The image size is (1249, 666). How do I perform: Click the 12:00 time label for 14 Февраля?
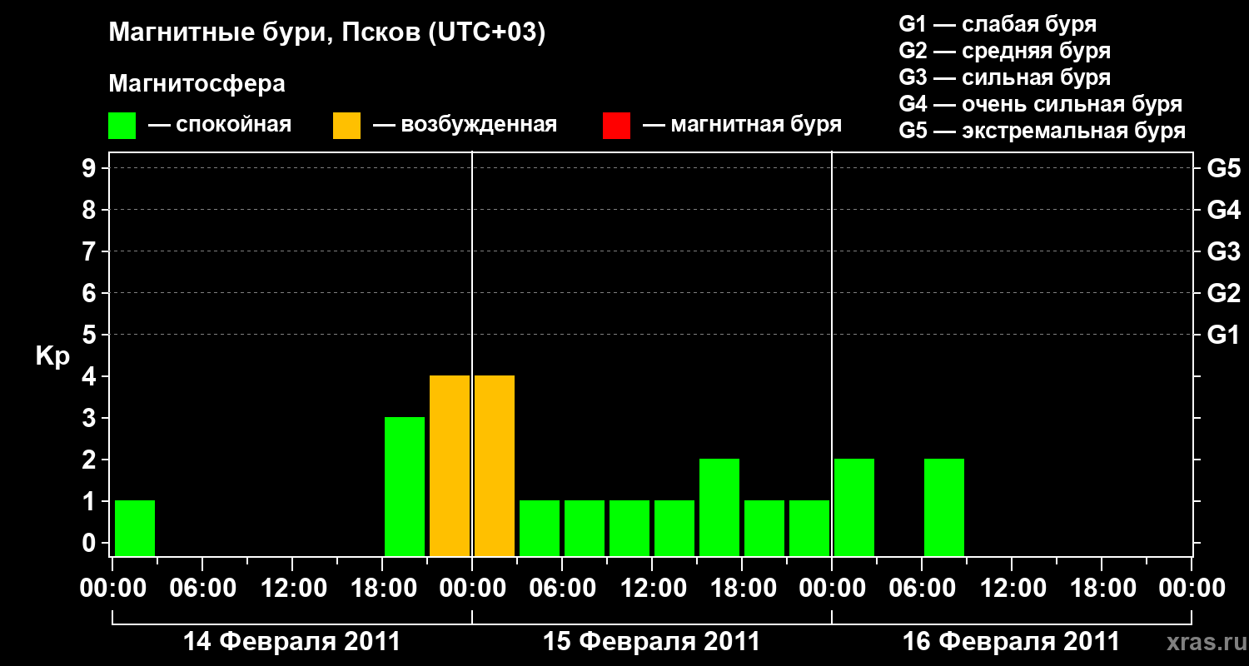(x=292, y=589)
